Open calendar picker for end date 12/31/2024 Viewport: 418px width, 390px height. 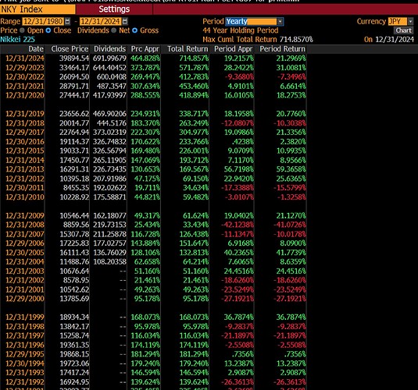pos(125,21)
